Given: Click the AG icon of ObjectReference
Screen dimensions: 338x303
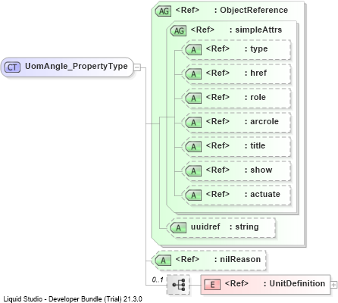Looking at the screenshot, I should 164,11.
